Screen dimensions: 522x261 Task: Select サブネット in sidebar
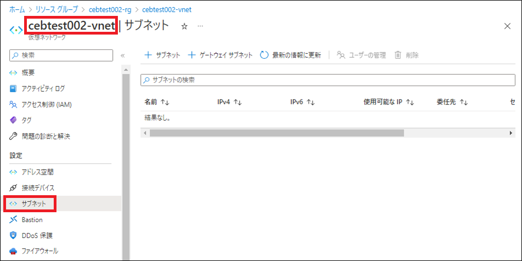pyautogui.click(x=30, y=204)
